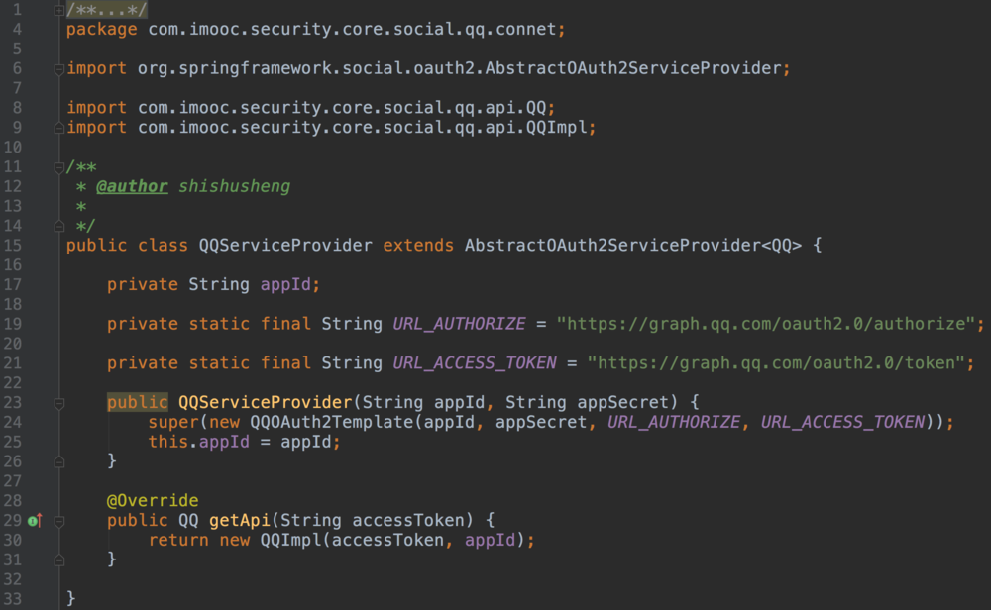Click the fold end marker on line 9

coord(59,128)
